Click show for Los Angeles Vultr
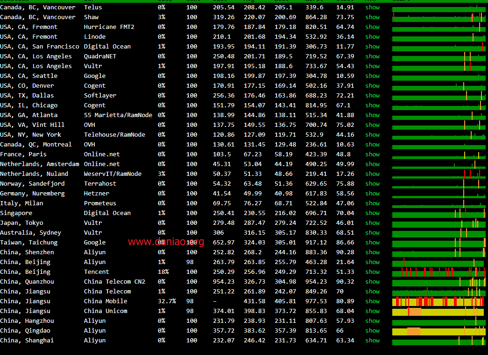This screenshot has height=355, width=488. click(372, 66)
